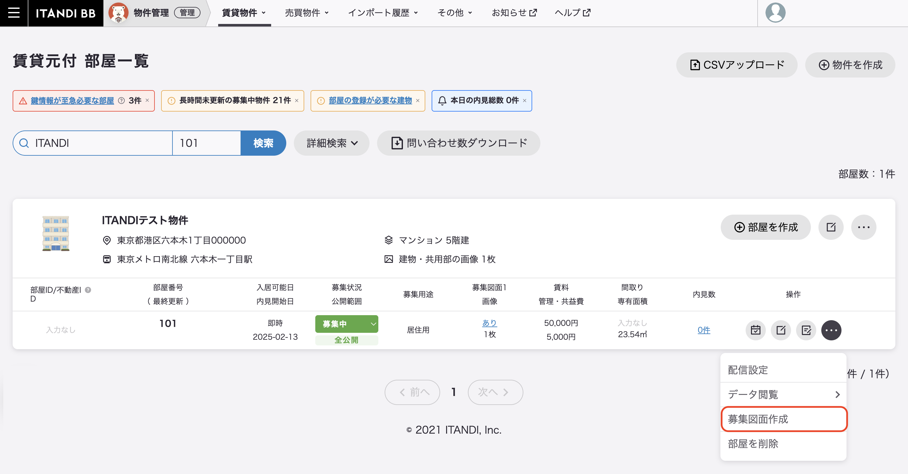Click the building edit icon button

tap(831, 227)
